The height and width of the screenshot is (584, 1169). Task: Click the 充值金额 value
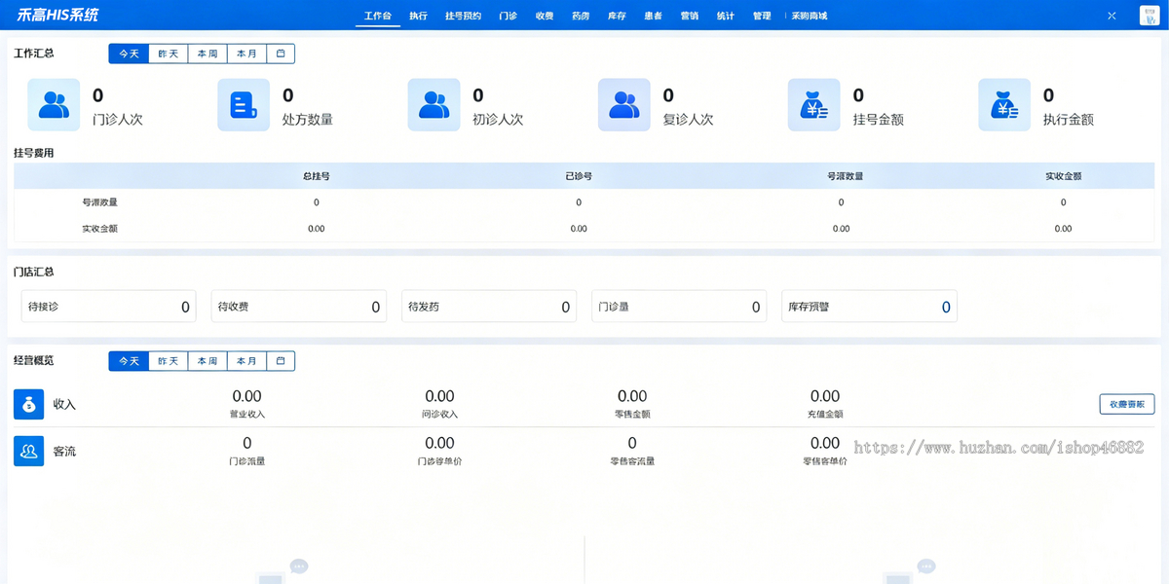click(x=825, y=396)
